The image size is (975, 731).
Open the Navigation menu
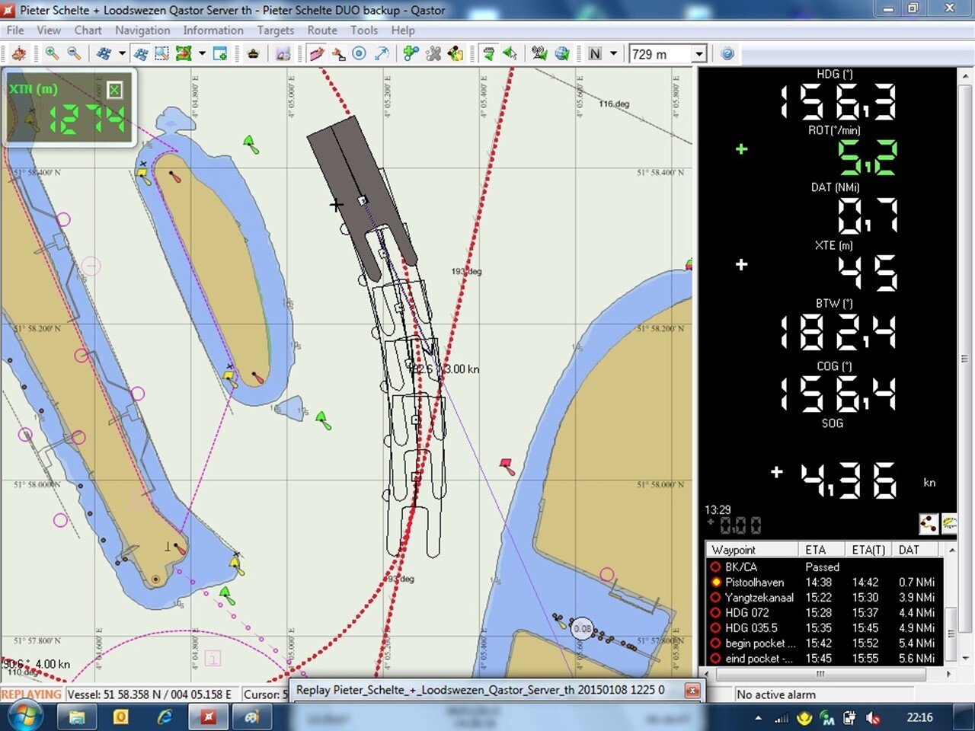click(x=142, y=30)
